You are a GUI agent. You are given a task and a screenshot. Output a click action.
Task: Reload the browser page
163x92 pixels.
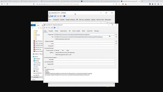7,4
